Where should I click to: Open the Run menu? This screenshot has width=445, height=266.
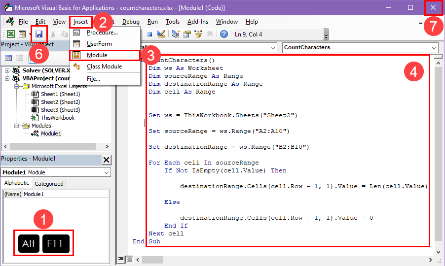(x=152, y=22)
